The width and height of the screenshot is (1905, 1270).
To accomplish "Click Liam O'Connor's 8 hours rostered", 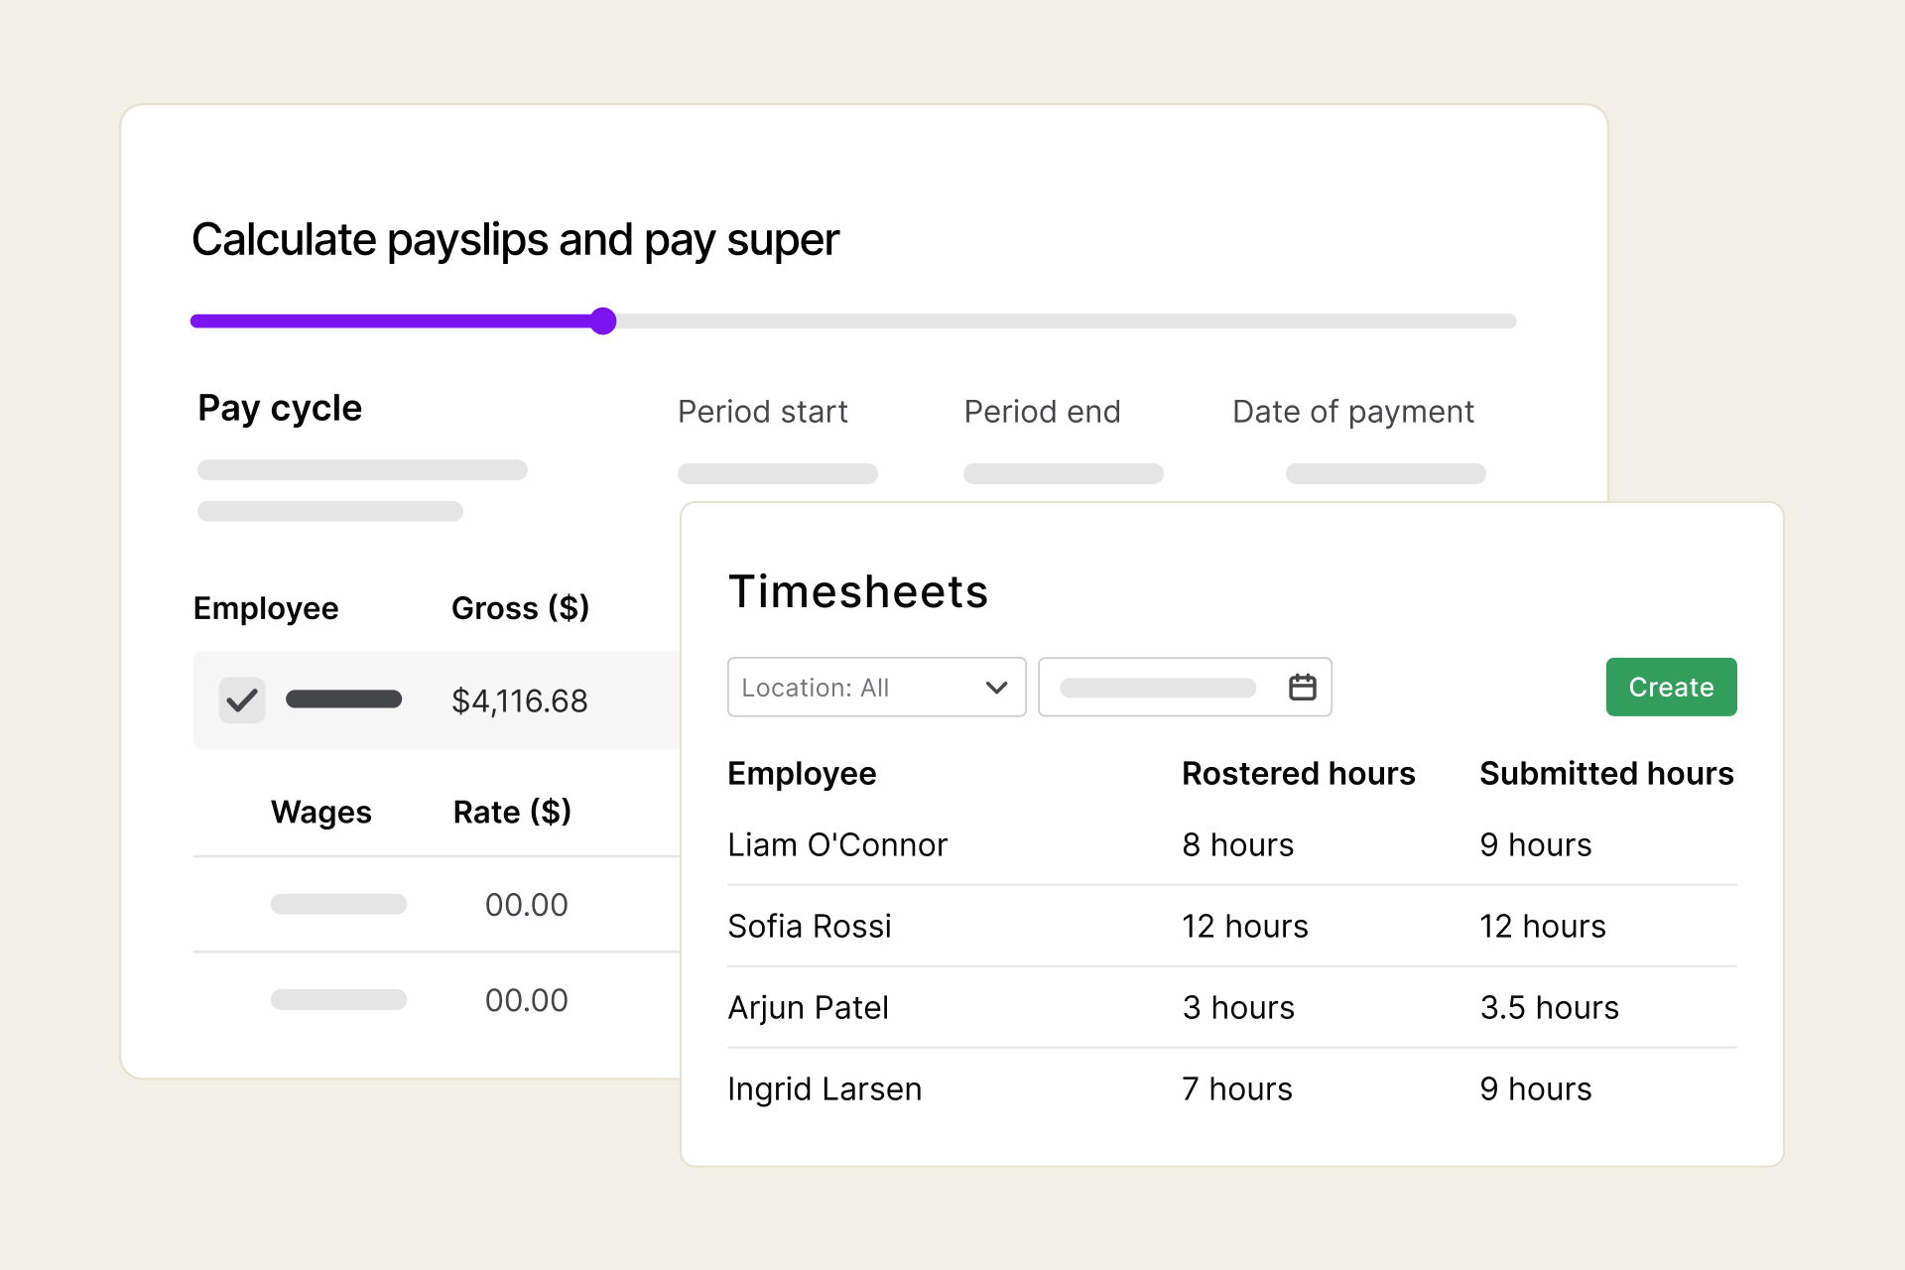I will (x=1237, y=844).
